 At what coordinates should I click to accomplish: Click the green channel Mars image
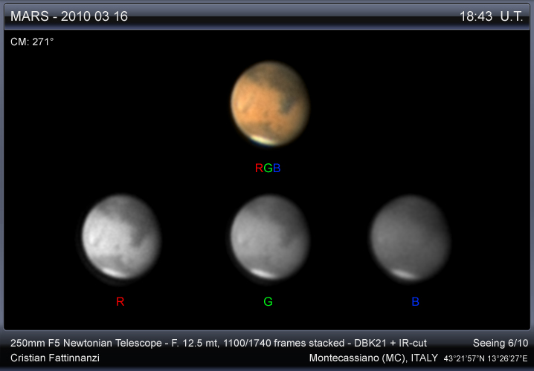click(270, 237)
